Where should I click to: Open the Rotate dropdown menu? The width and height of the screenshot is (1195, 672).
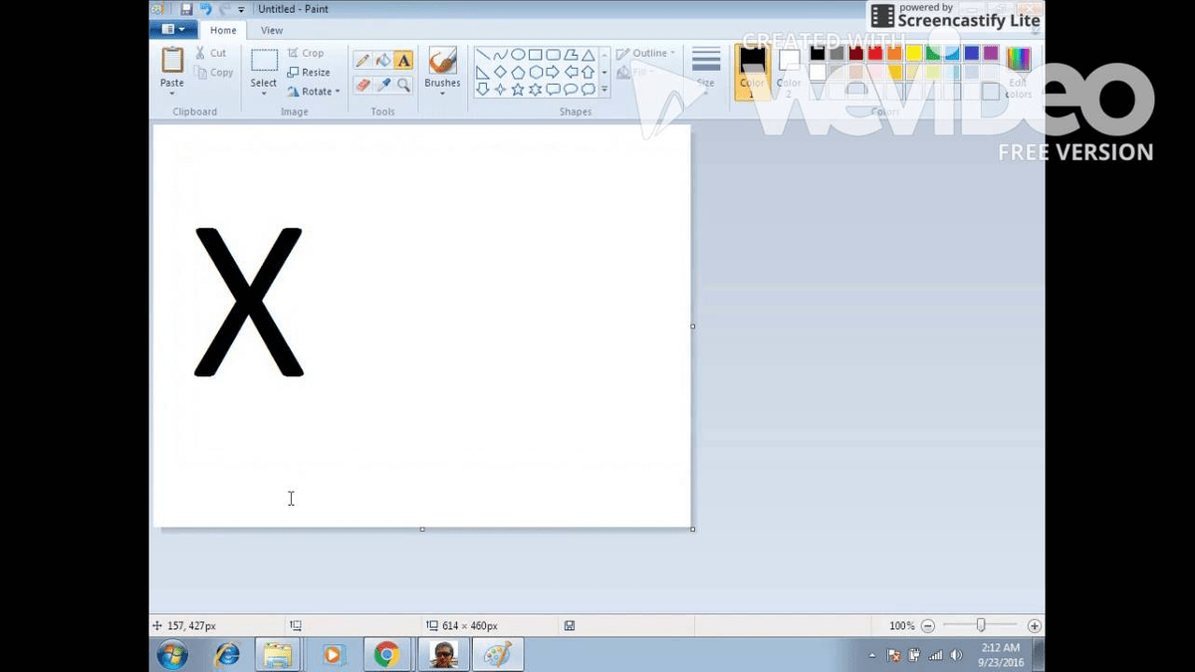[x=314, y=92]
